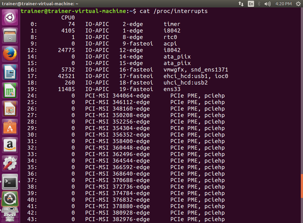Click the 344064-edge value
303x223 pixels.
(131, 96)
